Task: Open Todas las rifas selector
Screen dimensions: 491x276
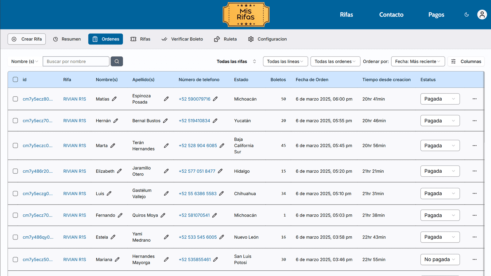Action: pyautogui.click(x=236, y=61)
